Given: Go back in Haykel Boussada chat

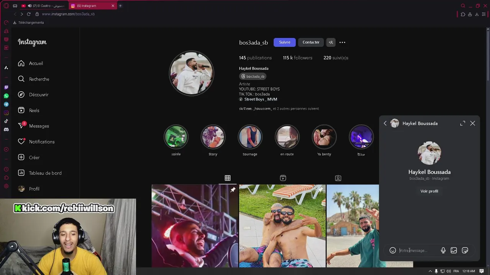Looking at the screenshot, I should (x=385, y=123).
